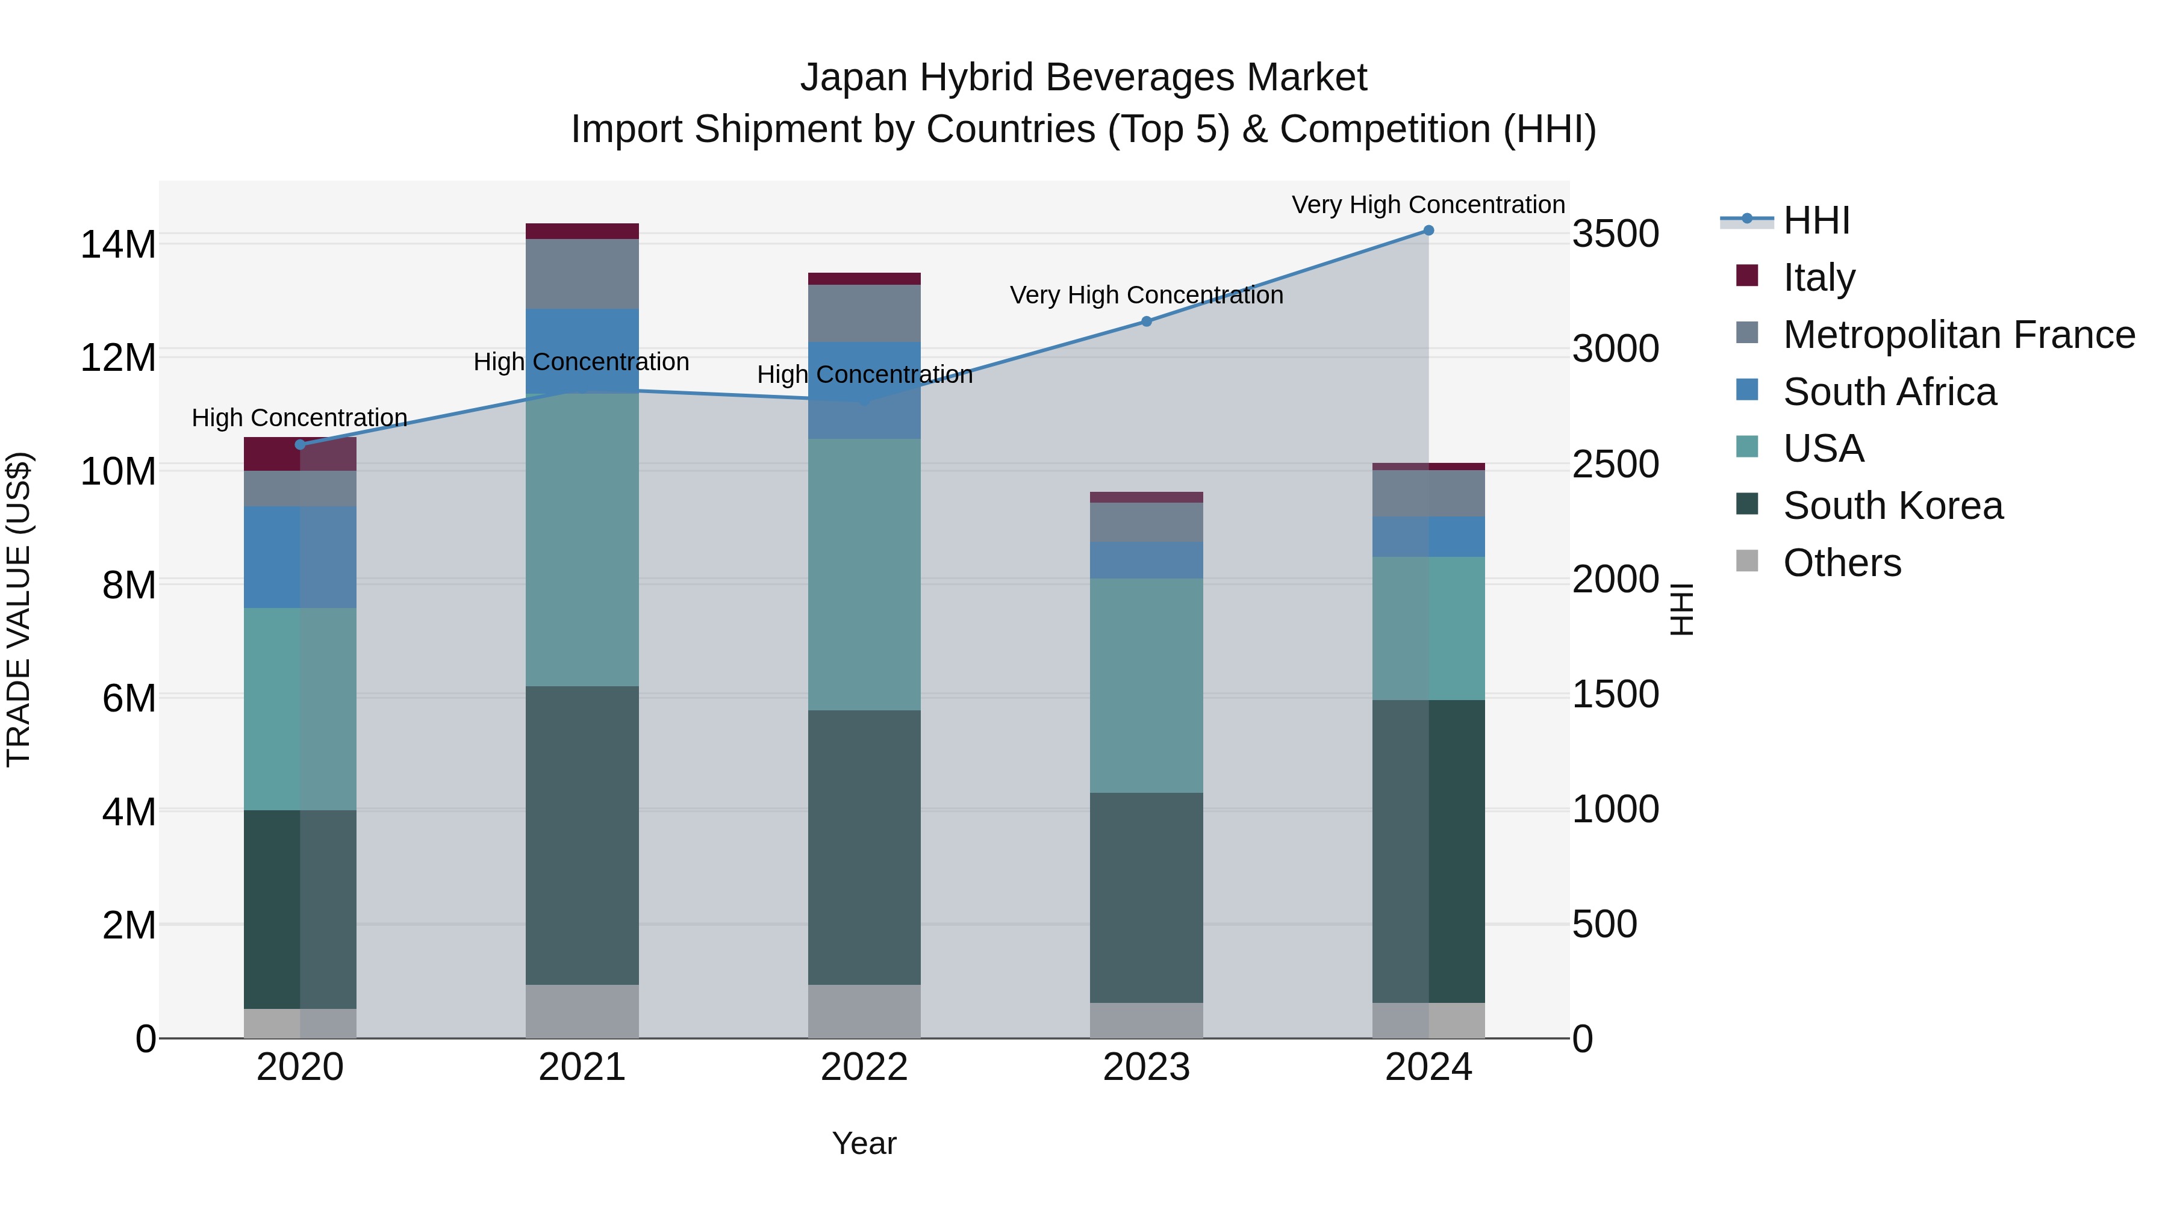Screen dimensions: 2168x1219
Task: Select the 2022 Others bar segment
Action: 864,1012
